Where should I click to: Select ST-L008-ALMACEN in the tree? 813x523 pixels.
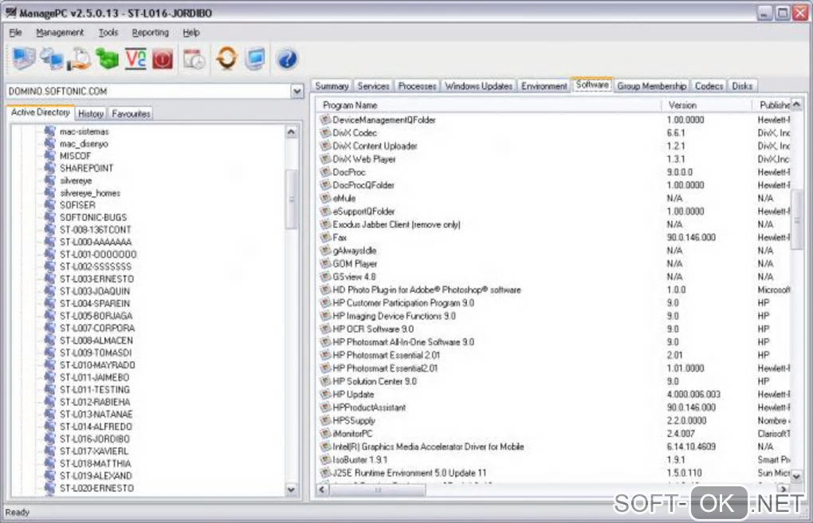[96, 340]
